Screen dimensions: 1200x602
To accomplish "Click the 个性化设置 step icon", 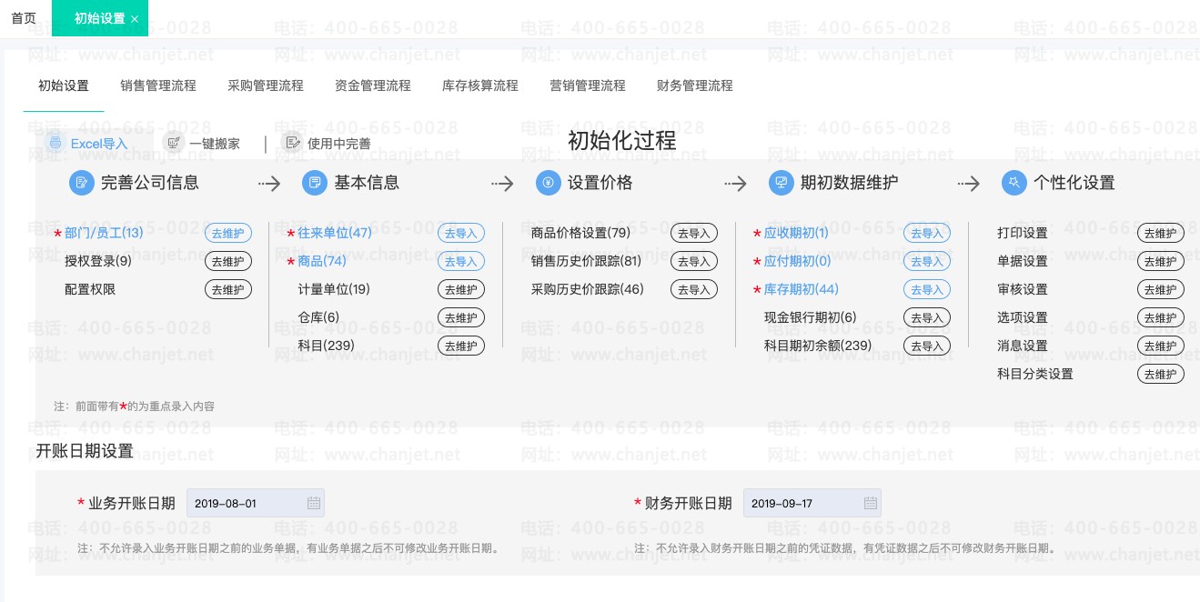I will (1013, 183).
